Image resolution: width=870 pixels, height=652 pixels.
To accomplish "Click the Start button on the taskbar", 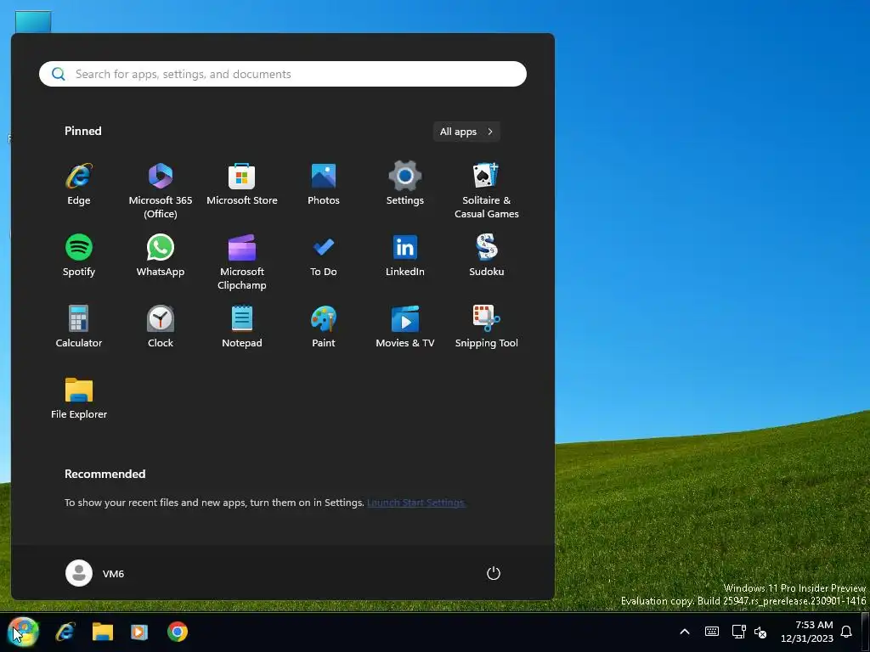I will pos(23,632).
